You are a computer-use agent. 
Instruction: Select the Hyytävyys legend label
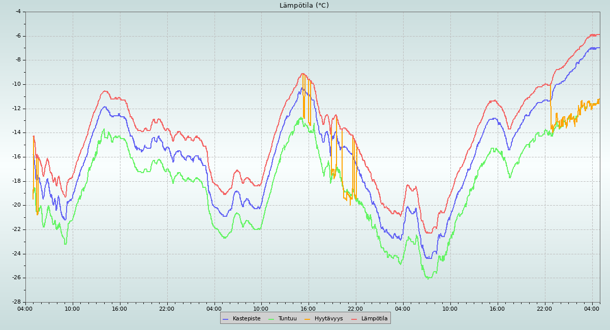(x=328, y=319)
